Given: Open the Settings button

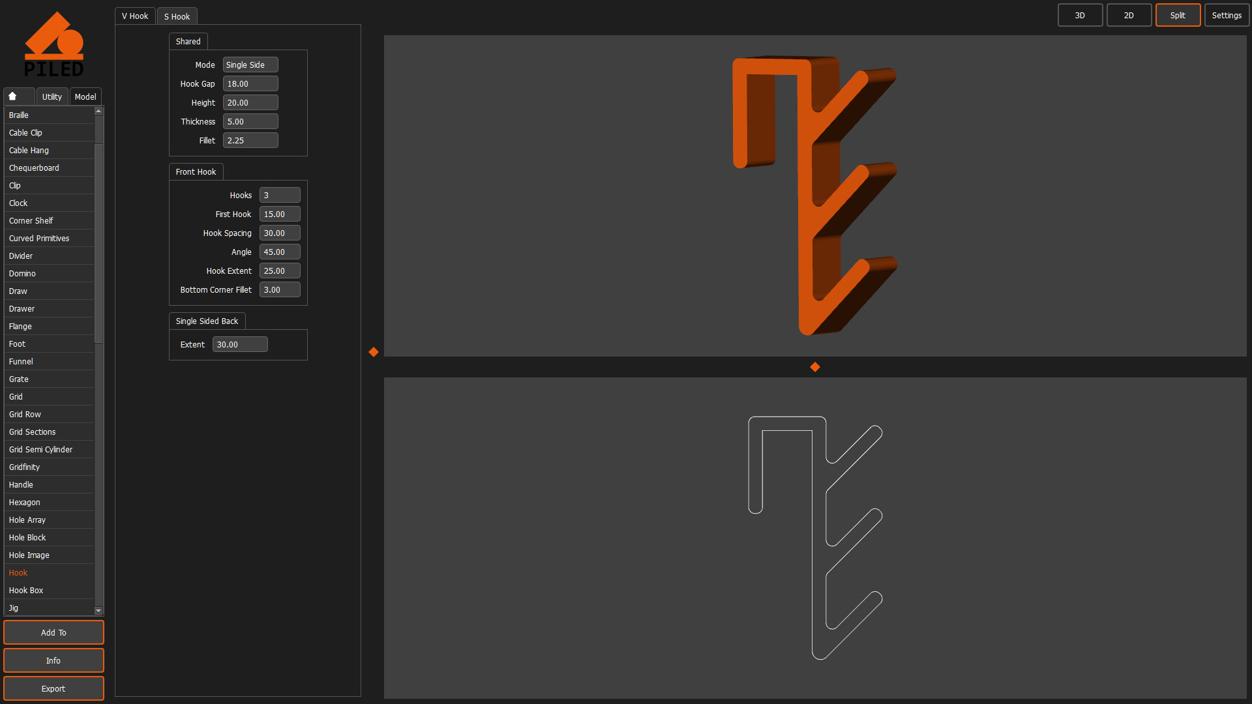Looking at the screenshot, I should click(x=1227, y=15).
